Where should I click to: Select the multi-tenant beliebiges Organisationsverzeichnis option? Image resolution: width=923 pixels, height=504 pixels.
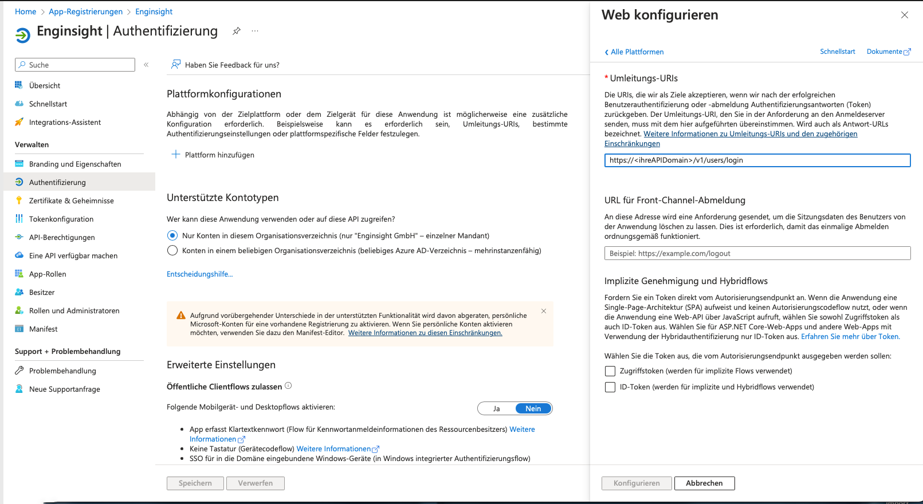click(172, 250)
